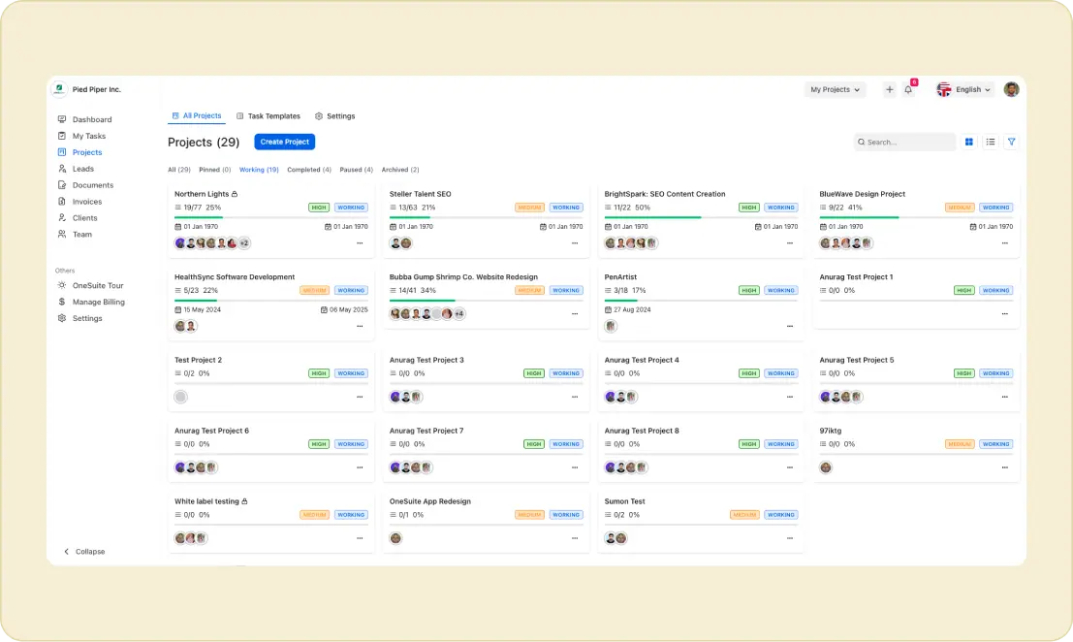Image resolution: width=1073 pixels, height=642 pixels.
Task: Click HIGH priority tag on Test Project 2
Action: 319,373
